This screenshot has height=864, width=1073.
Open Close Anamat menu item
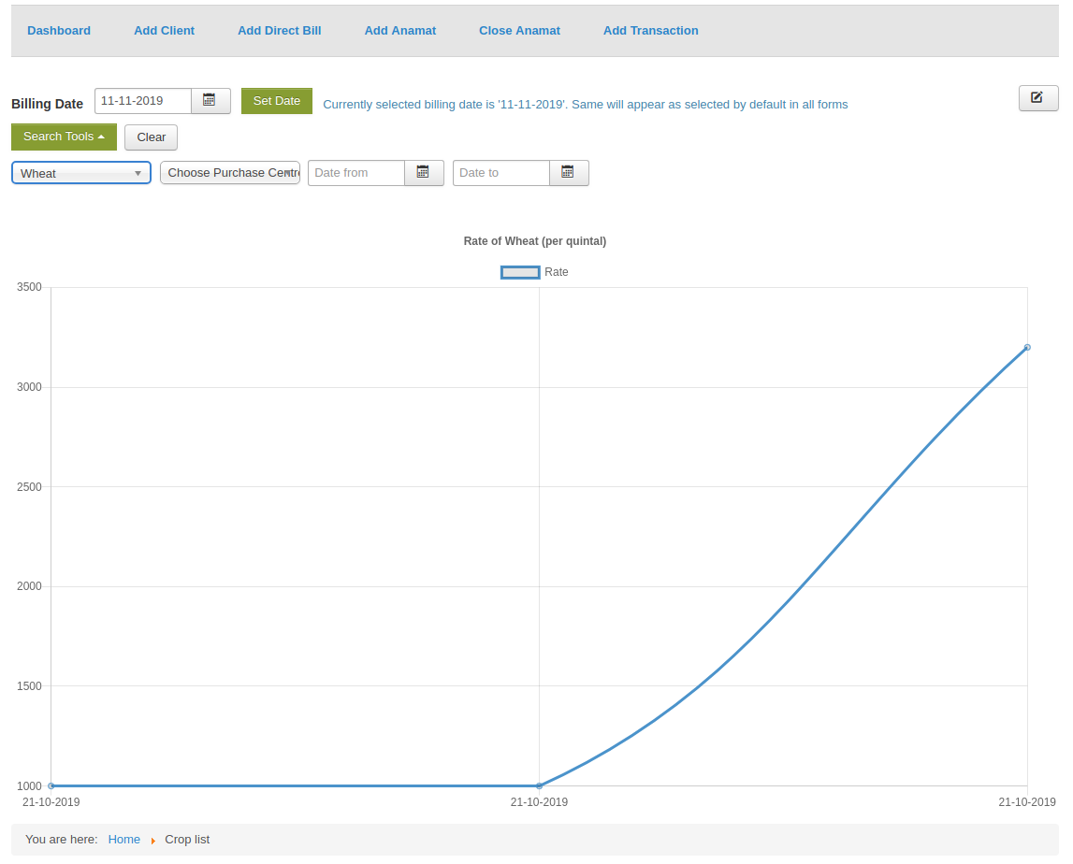(519, 31)
